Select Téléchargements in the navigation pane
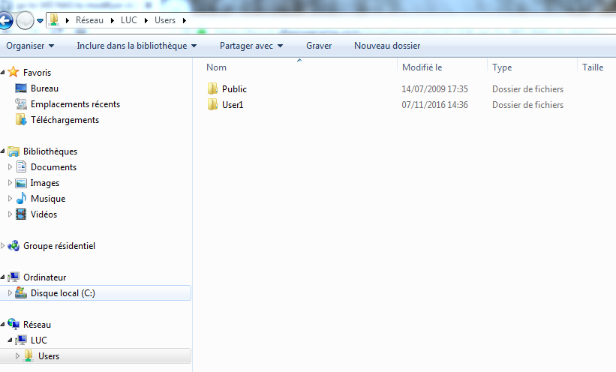This screenshot has height=372, width=616. (65, 120)
